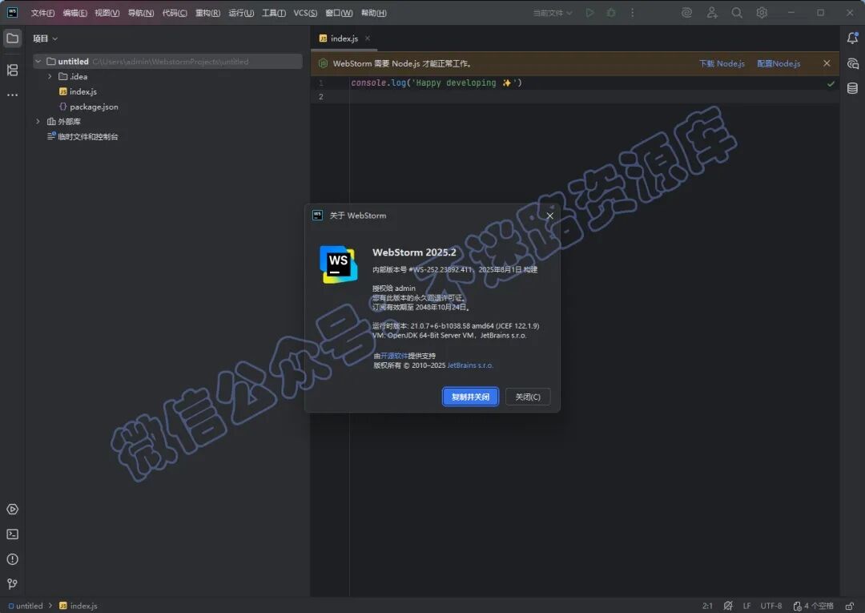Select package.json in the project tree
This screenshot has height=613, width=865.
(94, 107)
